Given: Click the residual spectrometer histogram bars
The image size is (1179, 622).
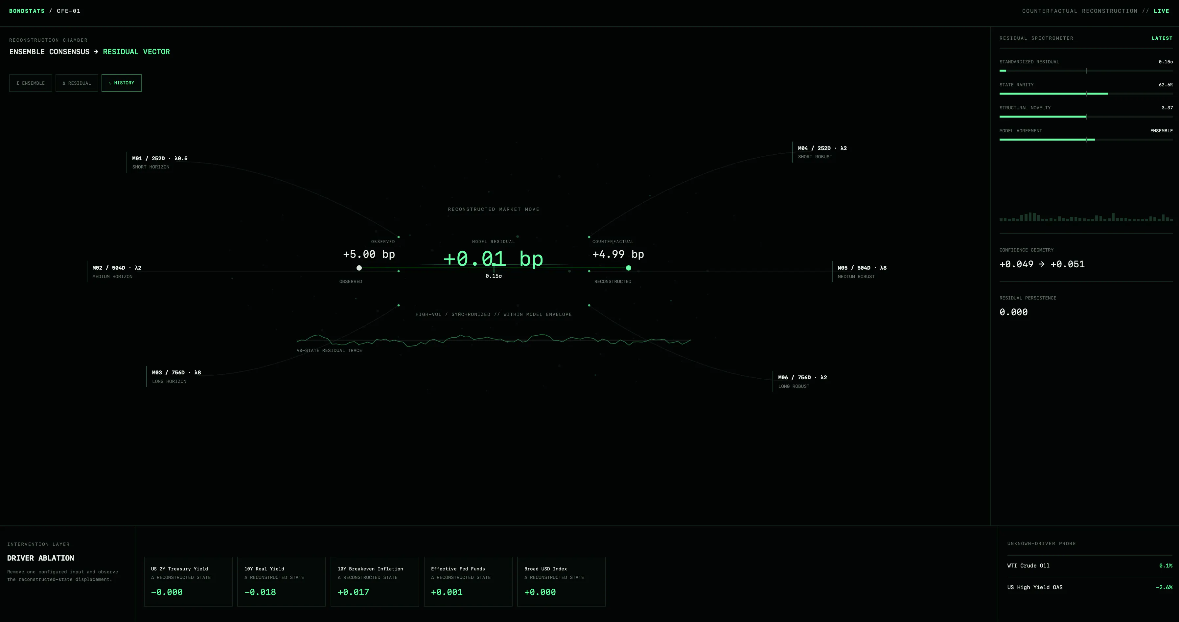Looking at the screenshot, I should point(1086,217).
